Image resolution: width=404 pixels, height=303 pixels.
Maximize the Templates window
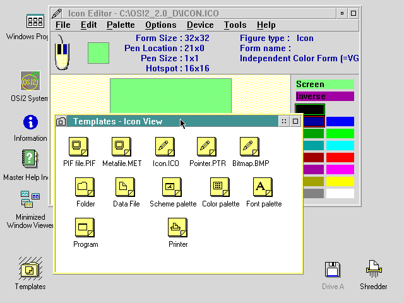(295, 121)
